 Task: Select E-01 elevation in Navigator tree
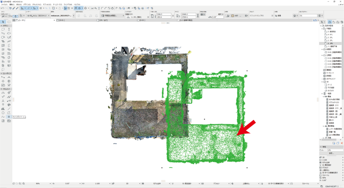[333, 58]
